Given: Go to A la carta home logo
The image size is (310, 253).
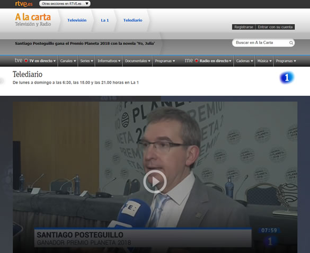Looking at the screenshot, I should pyautogui.click(x=33, y=20).
